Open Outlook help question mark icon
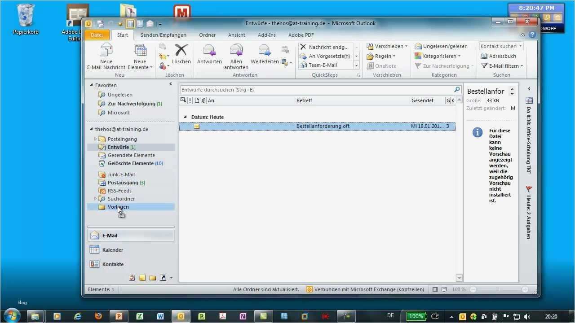The height and width of the screenshot is (323, 575). coord(532,35)
